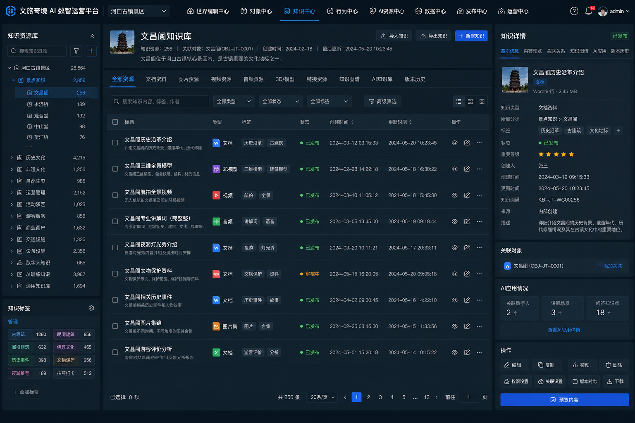Open notifications bell icon
Screen dimensions: 635x423
point(589,11)
